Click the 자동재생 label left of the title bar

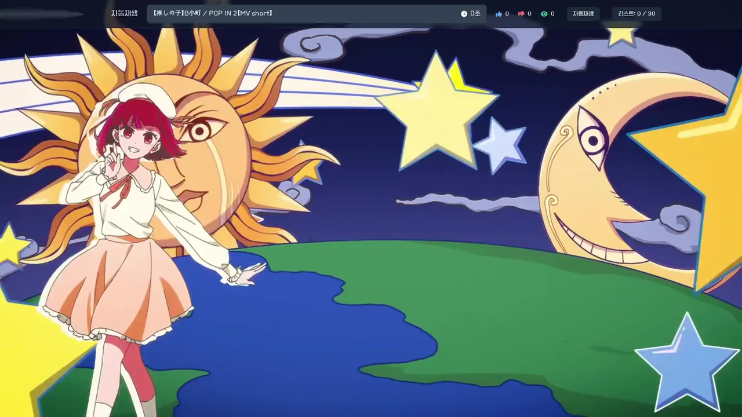(124, 13)
